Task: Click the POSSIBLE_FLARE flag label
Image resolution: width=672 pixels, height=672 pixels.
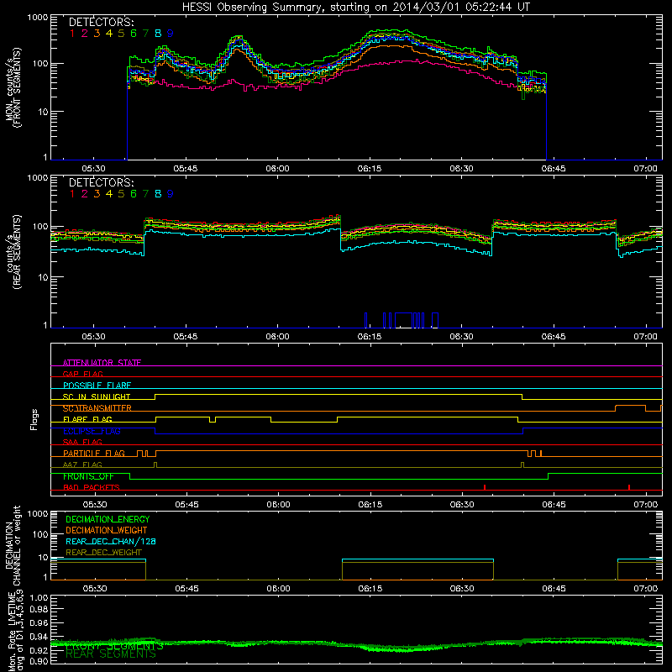Action: [97, 386]
